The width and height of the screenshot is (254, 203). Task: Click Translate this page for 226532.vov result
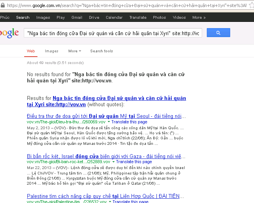tap(130, 201)
